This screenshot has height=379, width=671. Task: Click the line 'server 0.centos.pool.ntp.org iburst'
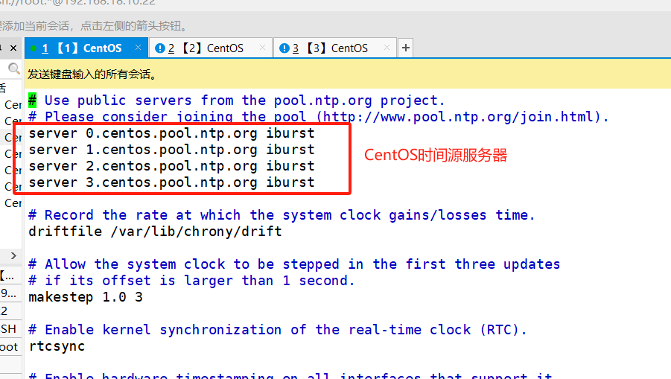point(171,133)
